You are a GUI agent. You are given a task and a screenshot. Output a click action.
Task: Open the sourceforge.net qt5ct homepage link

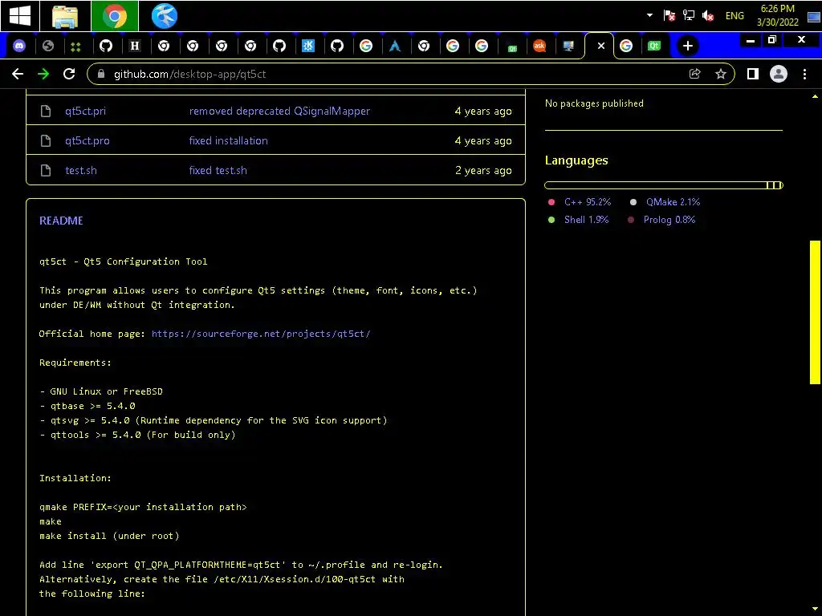[x=261, y=334]
